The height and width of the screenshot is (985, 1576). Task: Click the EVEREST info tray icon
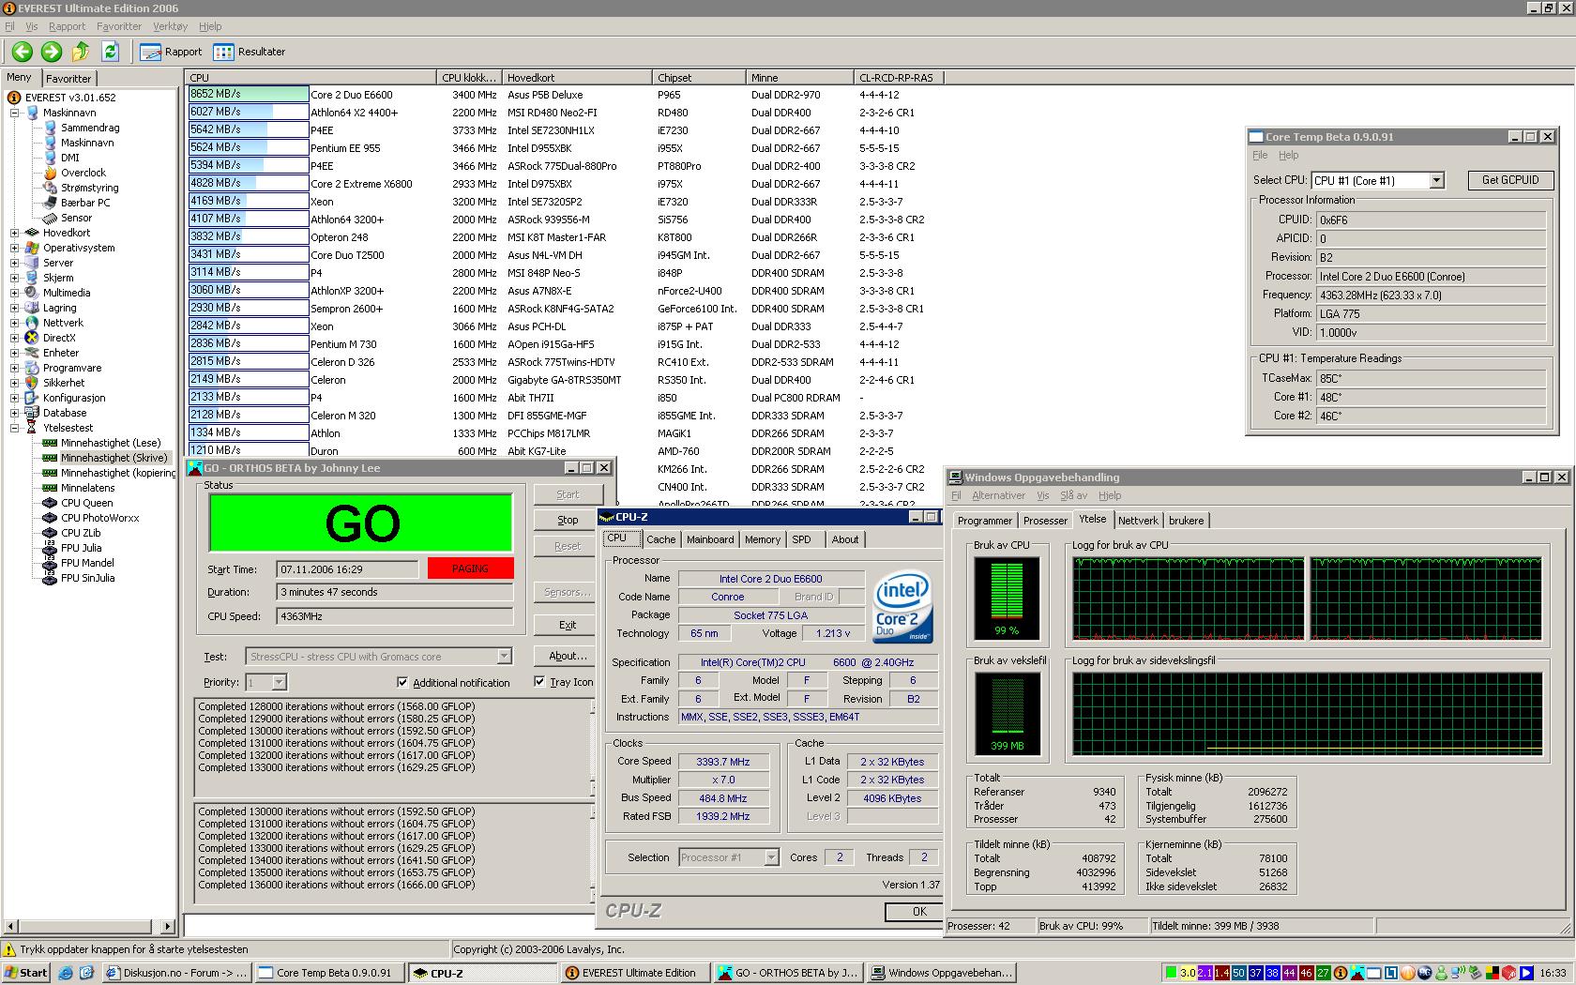(x=1341, y=973)
